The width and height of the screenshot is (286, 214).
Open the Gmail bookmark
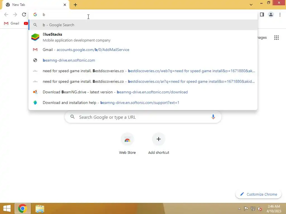point(11,23)
